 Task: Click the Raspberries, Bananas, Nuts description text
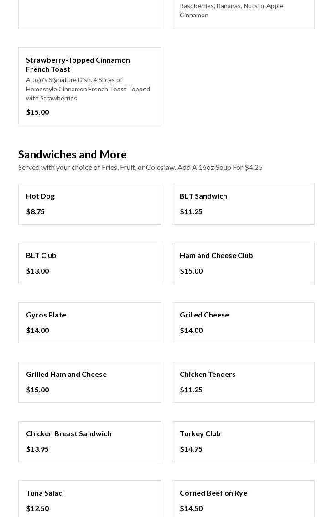point(231,10)
